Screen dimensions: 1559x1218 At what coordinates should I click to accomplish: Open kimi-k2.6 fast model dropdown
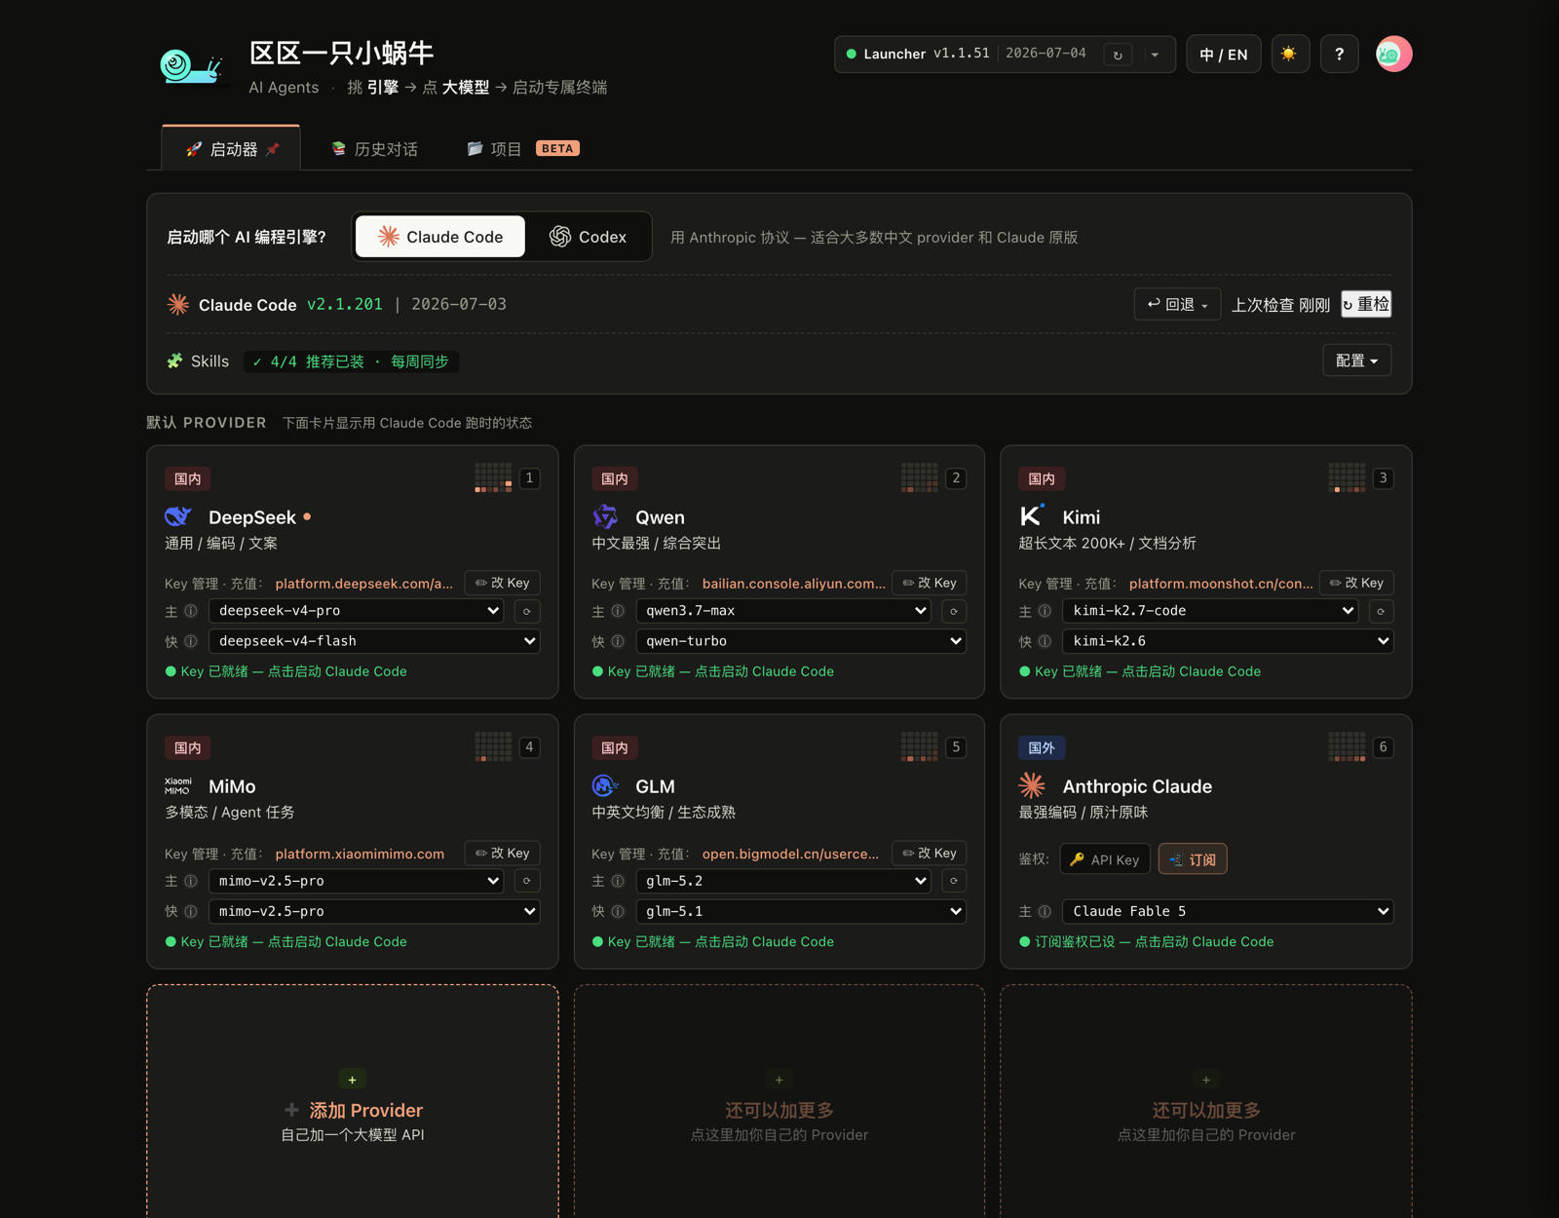pos(1228,641)
